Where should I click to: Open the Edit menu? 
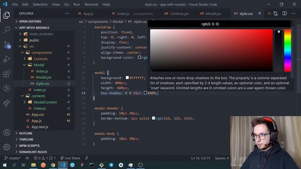(25, 4)
